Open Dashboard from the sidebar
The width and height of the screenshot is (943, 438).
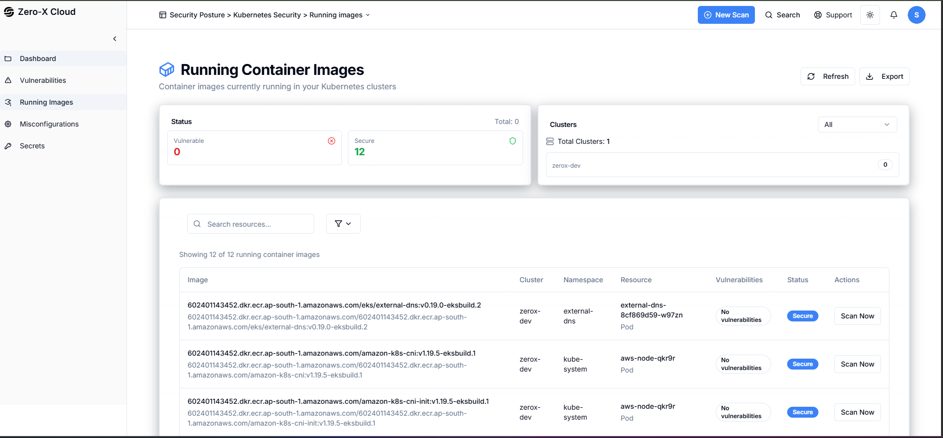click(x=63, y=59)
